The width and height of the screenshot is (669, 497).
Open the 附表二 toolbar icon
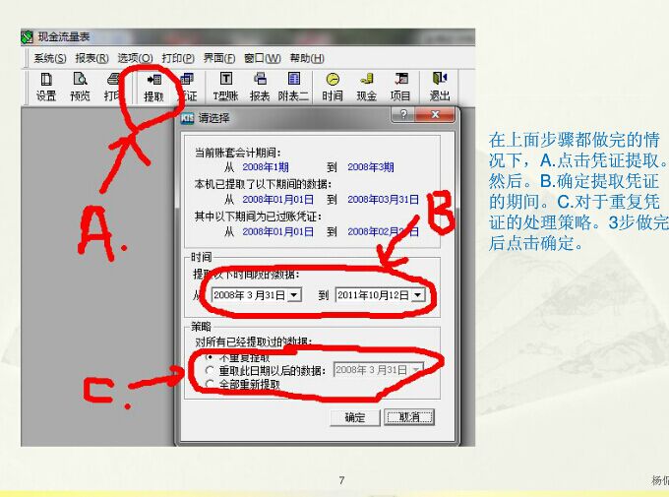[293, 87]
